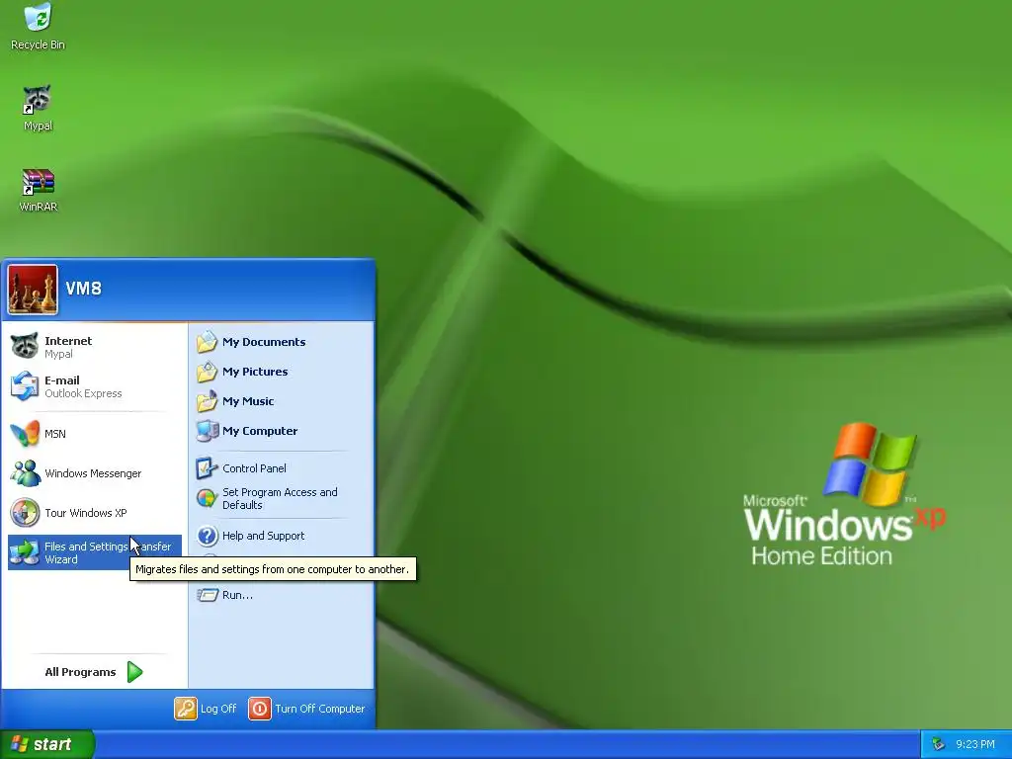
Task: Click the VM8 chess user picture
Action: click(33, 290)
